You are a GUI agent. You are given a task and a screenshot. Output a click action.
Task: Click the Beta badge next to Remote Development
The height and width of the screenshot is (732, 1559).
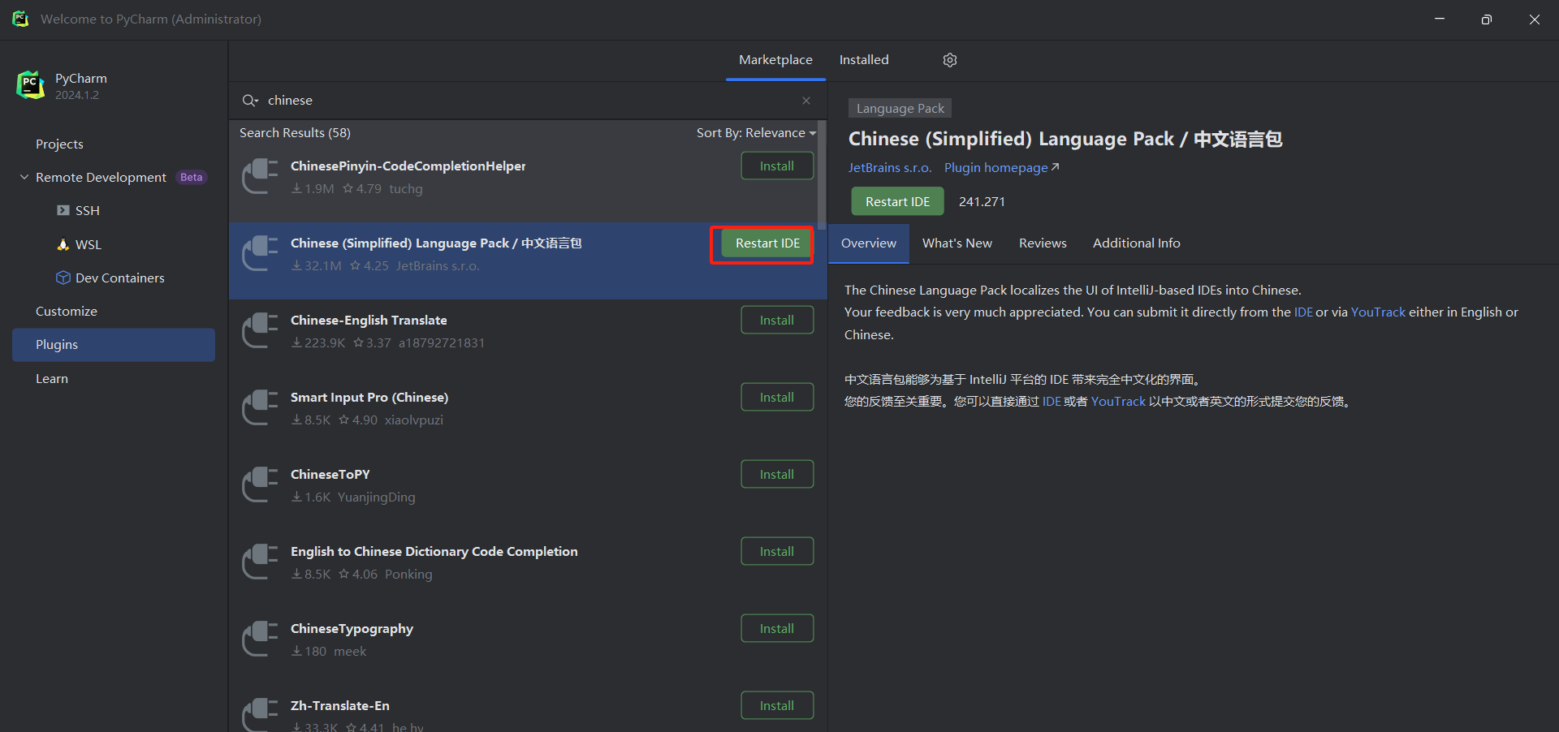click(192, 178)
